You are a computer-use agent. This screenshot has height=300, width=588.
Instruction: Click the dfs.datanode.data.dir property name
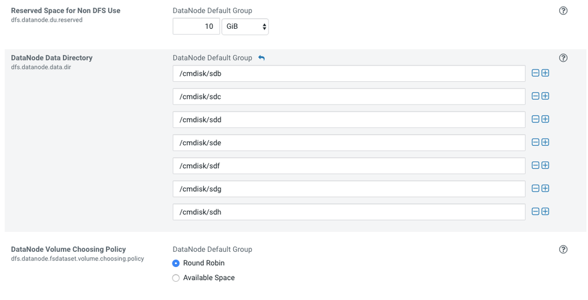(41, 67)
